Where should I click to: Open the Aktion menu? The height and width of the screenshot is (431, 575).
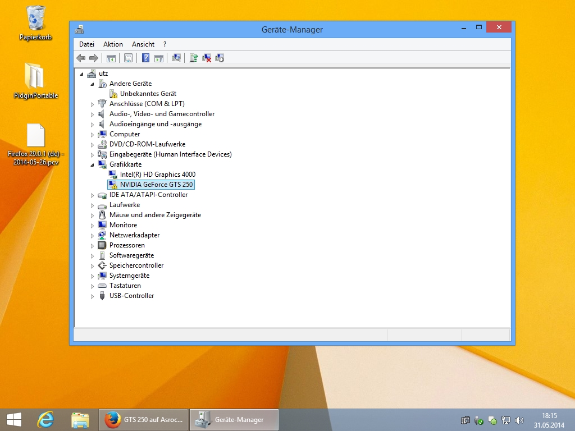point(113,44)
